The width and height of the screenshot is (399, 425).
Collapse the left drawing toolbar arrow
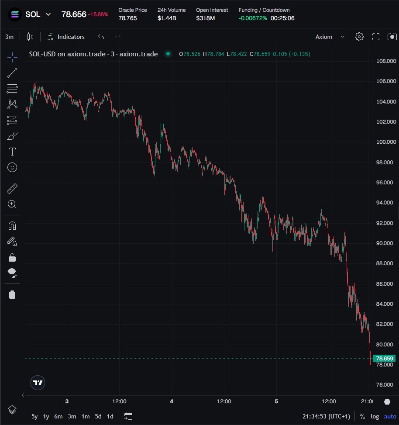coord(23,395)
